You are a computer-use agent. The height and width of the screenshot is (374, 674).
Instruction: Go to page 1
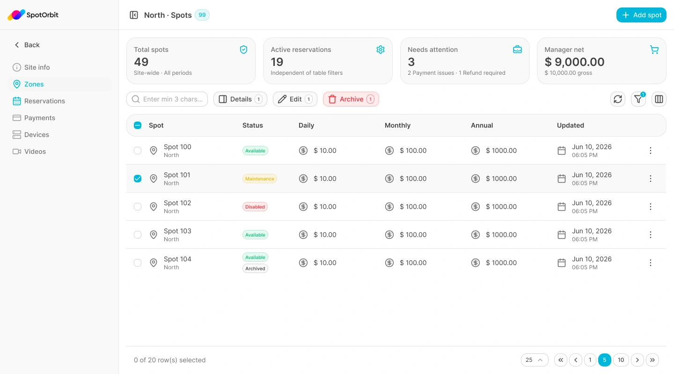[590, 360]
